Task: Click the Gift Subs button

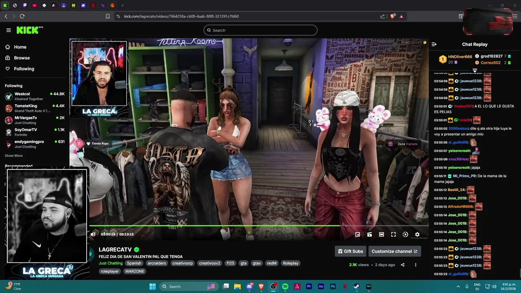Action: pyautogui.click(x=350, y=251)
